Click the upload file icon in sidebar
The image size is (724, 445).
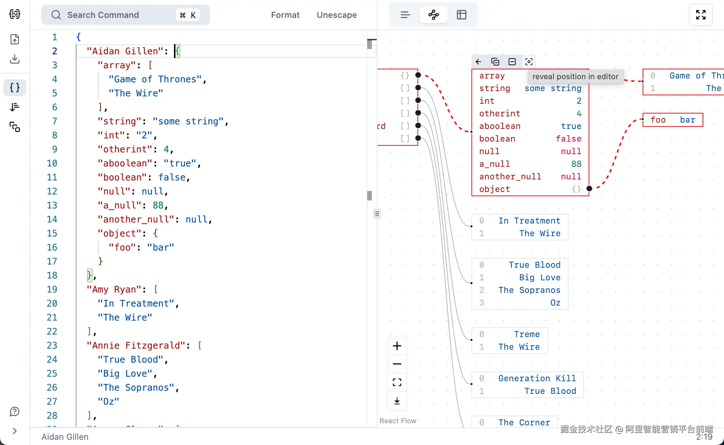click(15, 39)
